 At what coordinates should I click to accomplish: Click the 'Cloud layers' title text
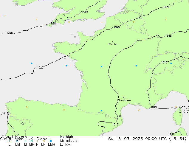click(x=14, y=136)
